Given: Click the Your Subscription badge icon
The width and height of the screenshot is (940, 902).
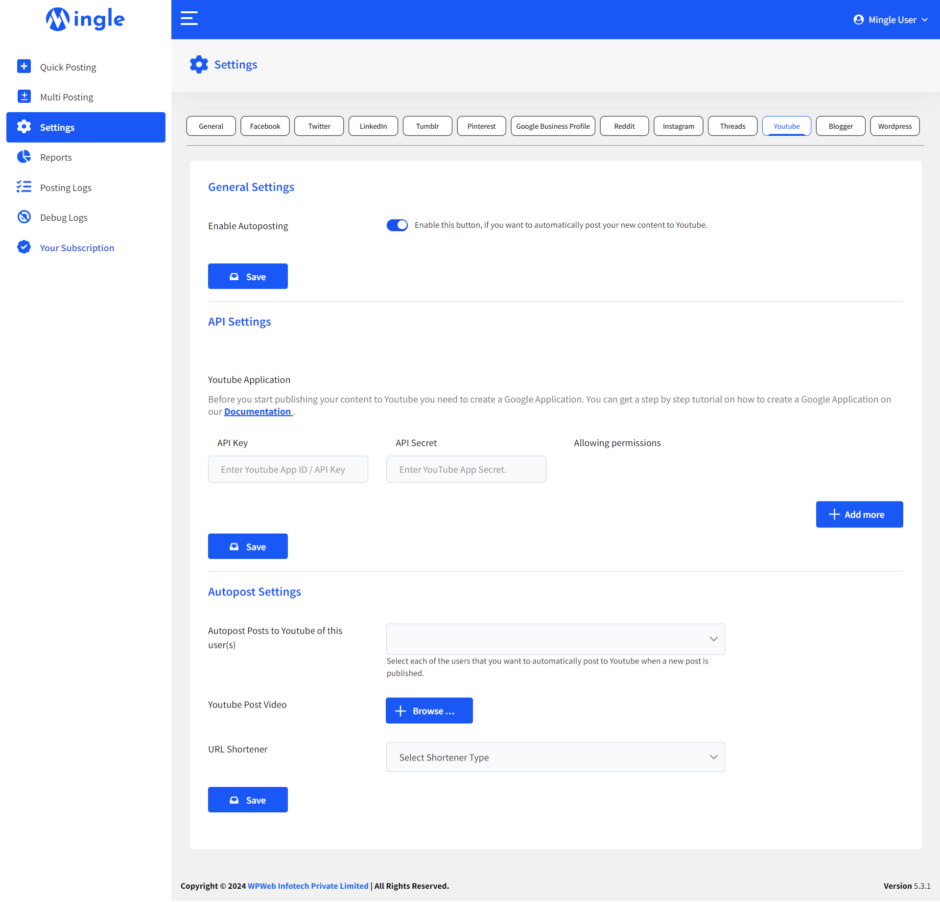Looking at the screenshot, I should (x=24, y=247).
